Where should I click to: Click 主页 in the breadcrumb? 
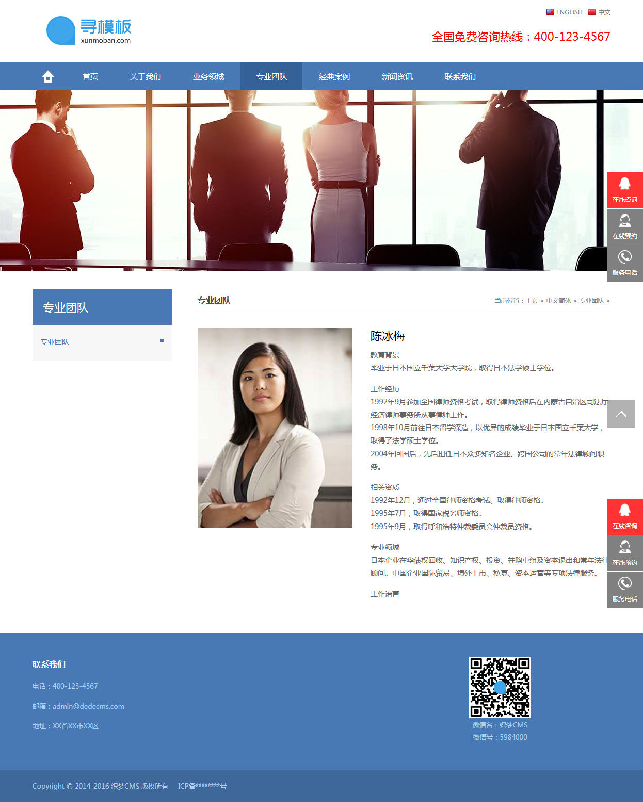click(532, 300)
